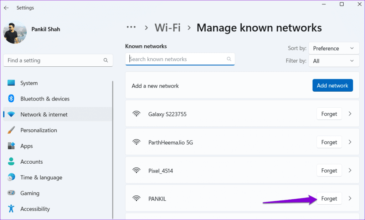This screenshot has height=220, width=365.
Task: Open Pankil Shah's profile picture
Action: click(x=15, y=32)
